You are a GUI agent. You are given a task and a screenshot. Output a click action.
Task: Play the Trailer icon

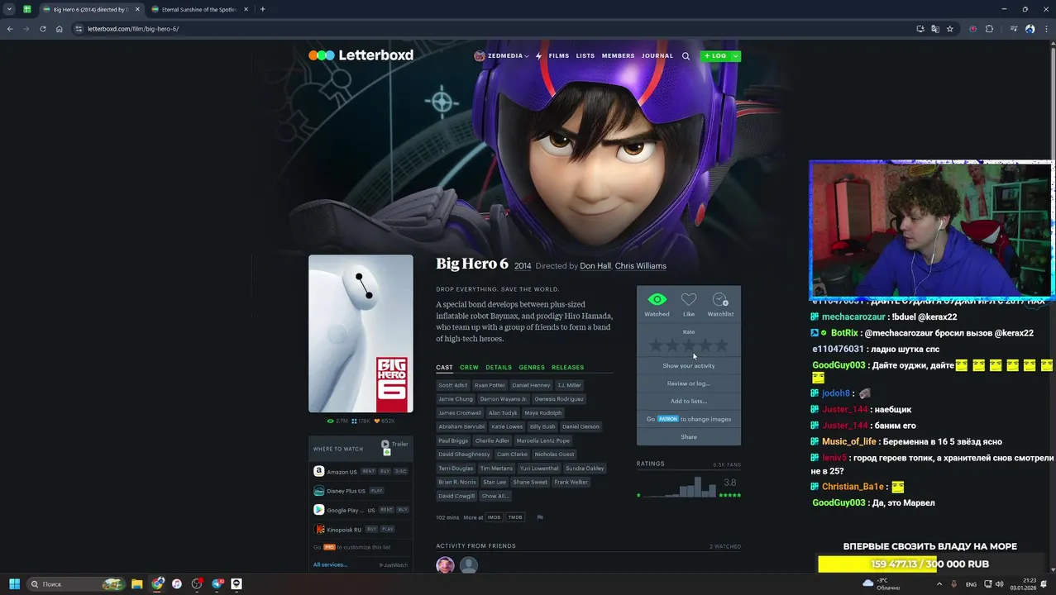coord(385,444)
